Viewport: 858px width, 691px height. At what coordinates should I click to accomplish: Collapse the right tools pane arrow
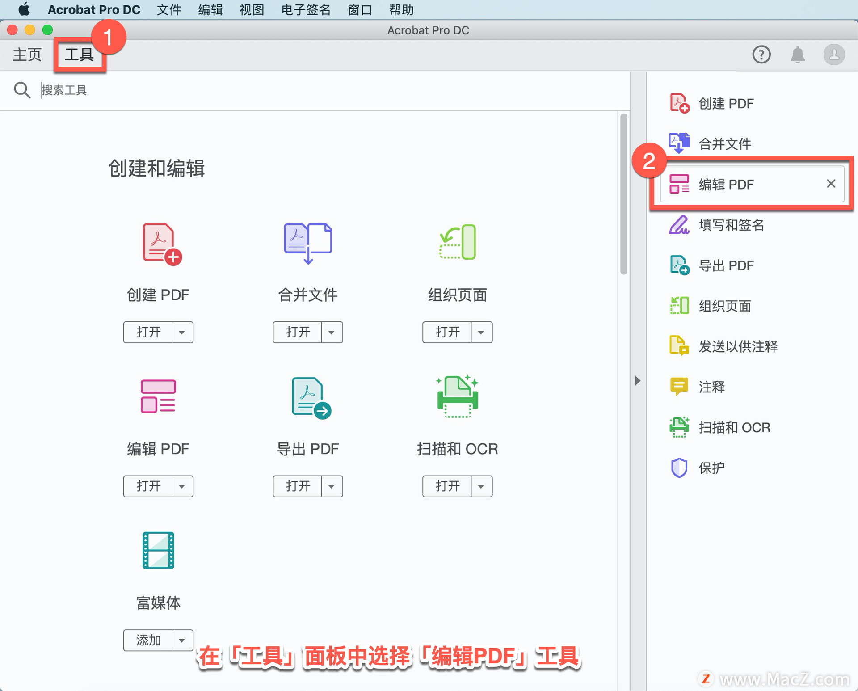click(638, 380)
